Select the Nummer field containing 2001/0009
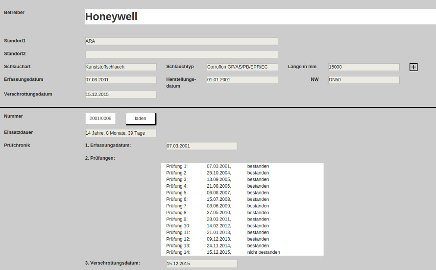Viewport: 436px width, 270px height. click(100, 119)
